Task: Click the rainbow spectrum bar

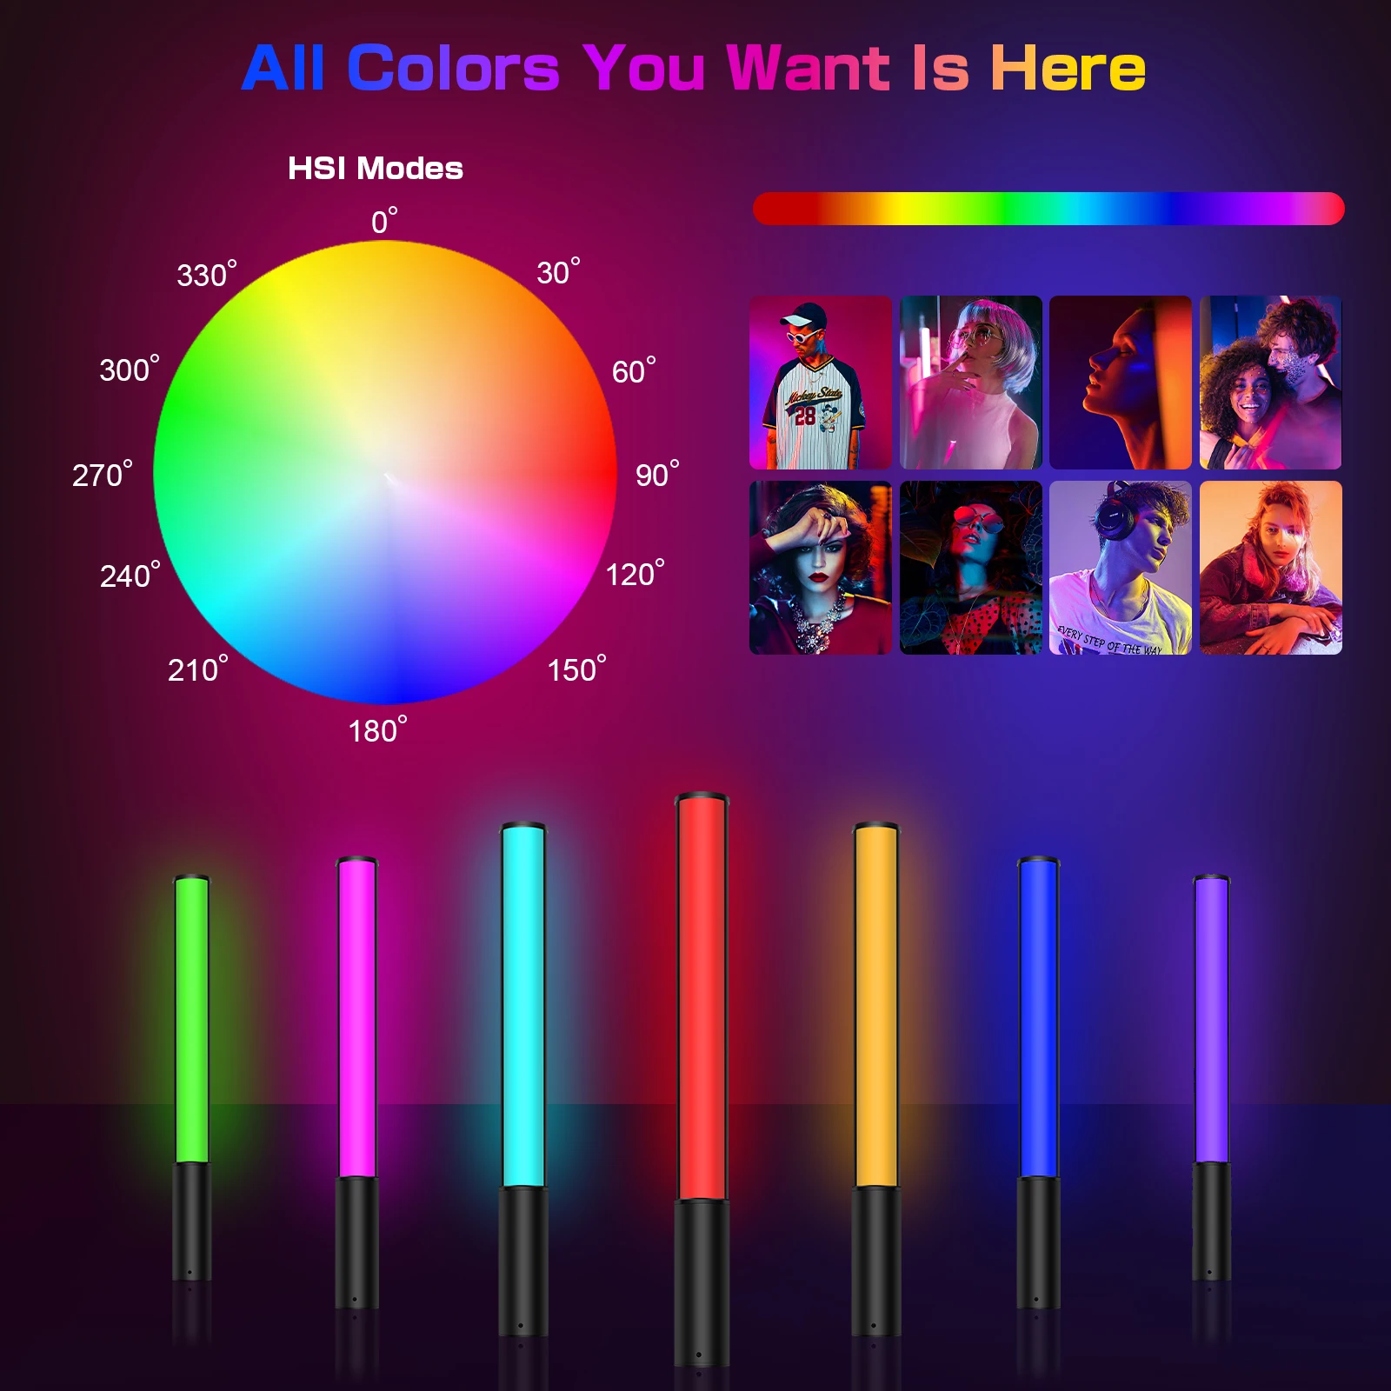Action: 1048,209
